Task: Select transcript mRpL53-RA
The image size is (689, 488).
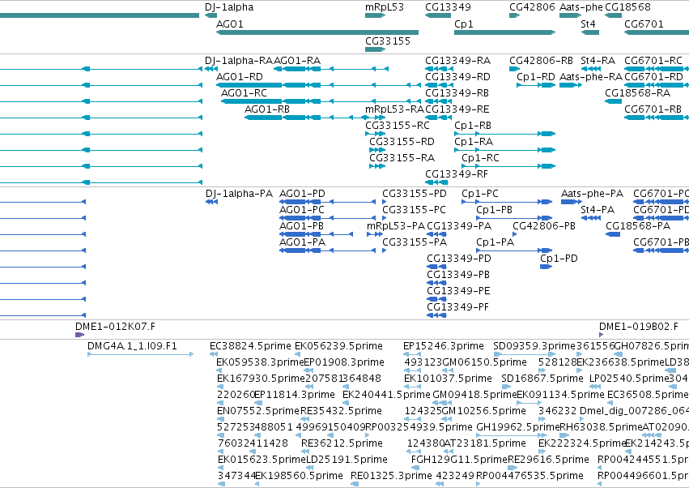Action: pos(375,118)
